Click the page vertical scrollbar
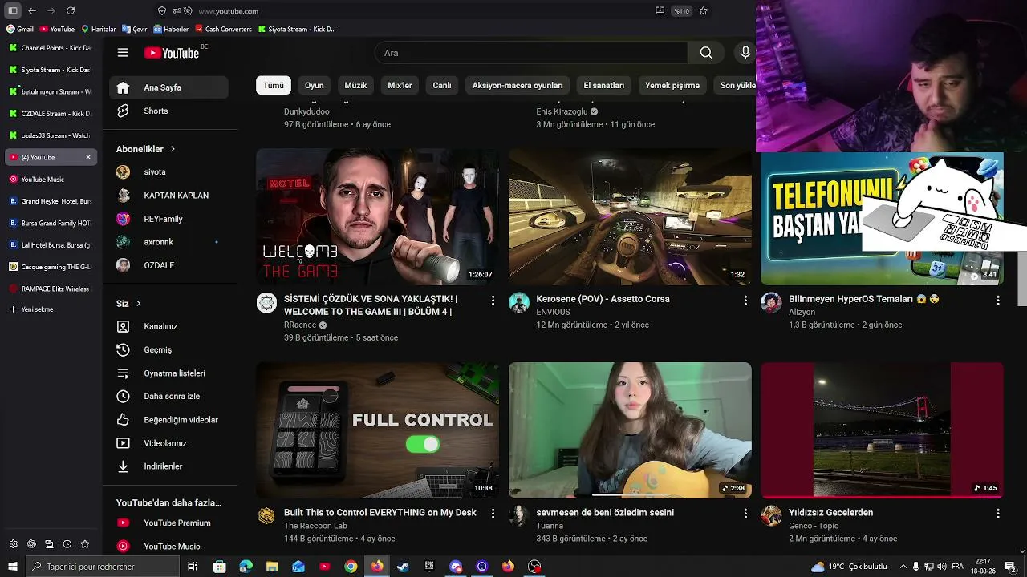 pyautogui.click(x=1022, y=277)
